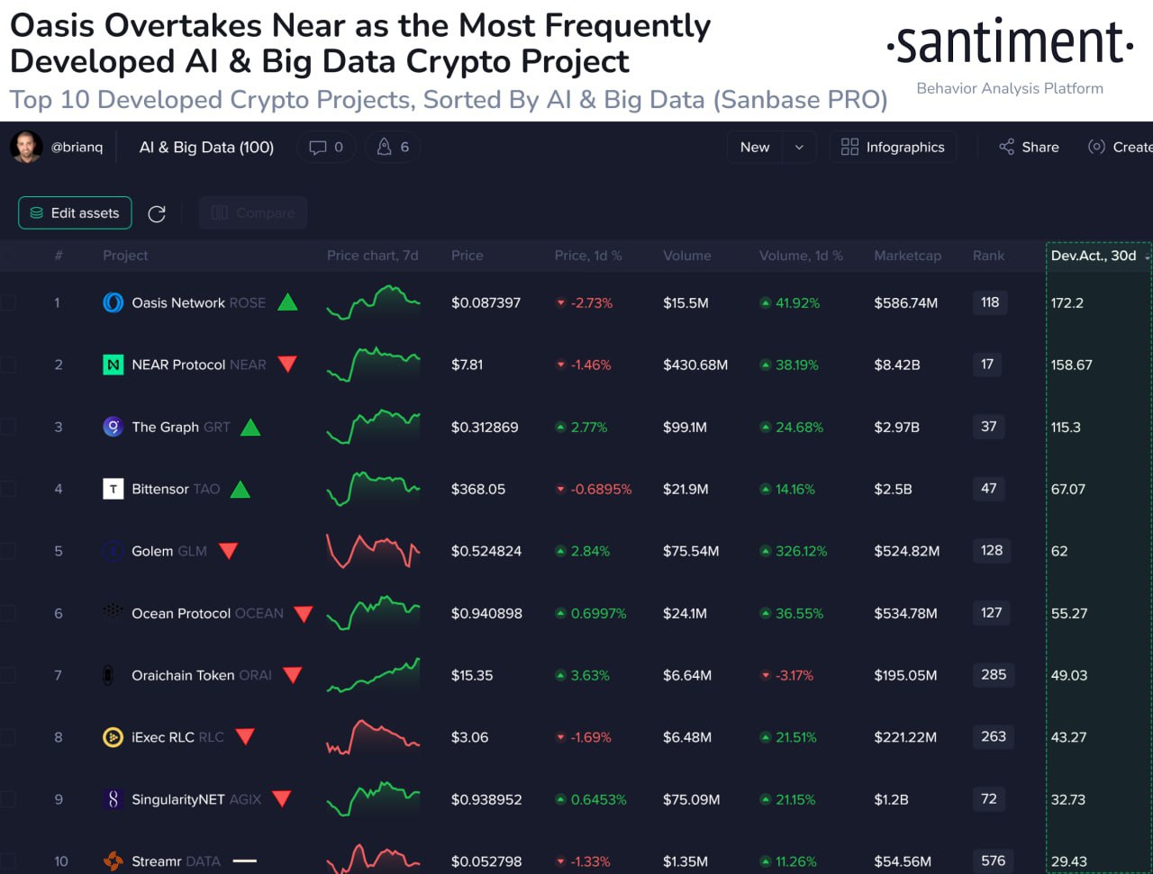Click Edit assets button

(75, 212)
